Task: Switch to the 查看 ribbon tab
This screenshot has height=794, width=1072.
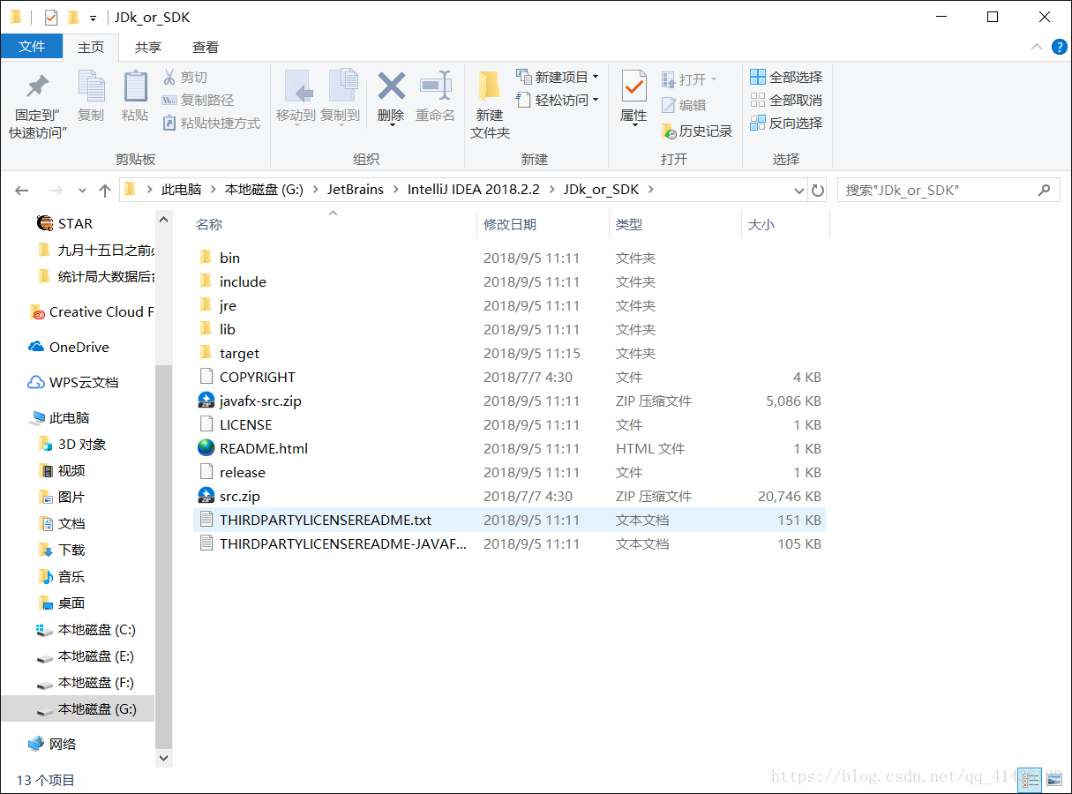Action: [205, 47]
